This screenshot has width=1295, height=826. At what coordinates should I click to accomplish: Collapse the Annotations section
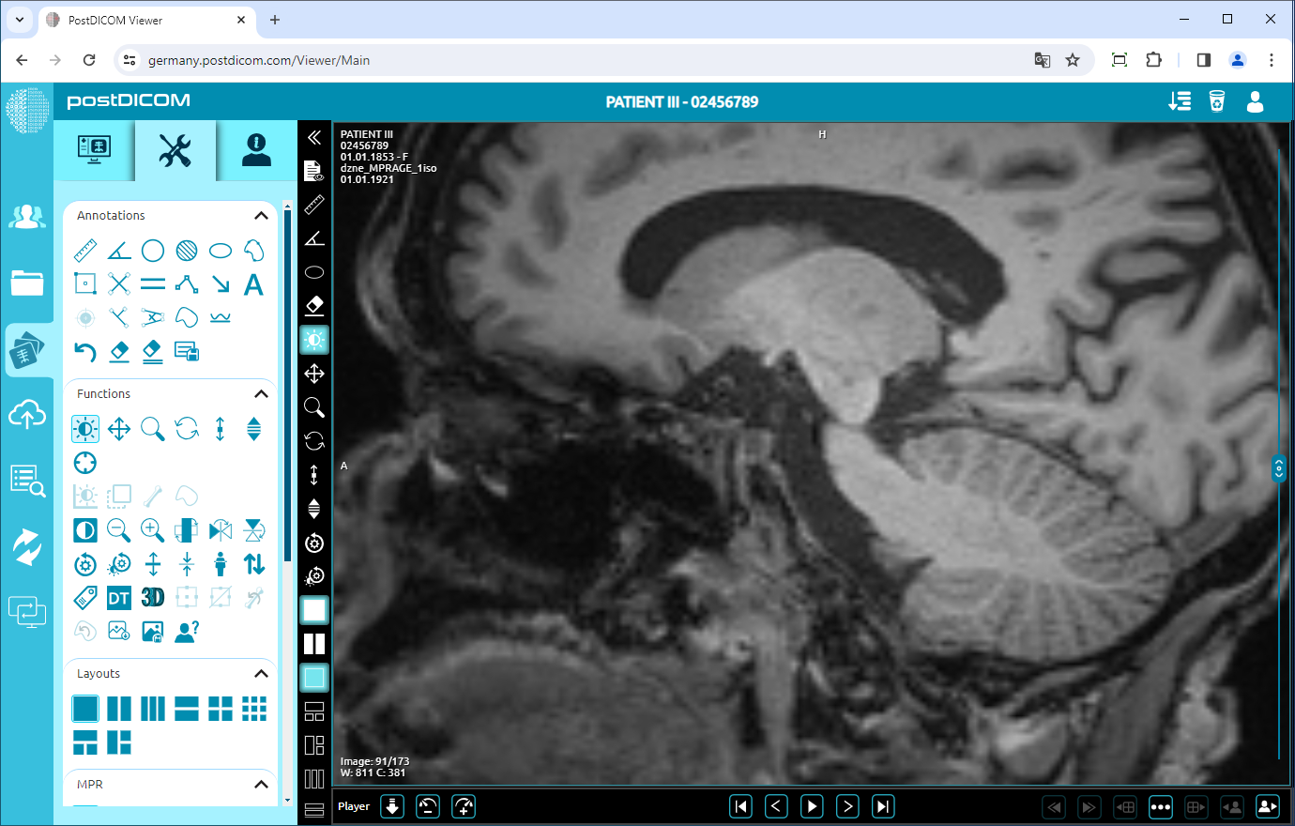[x=261, y=215]
